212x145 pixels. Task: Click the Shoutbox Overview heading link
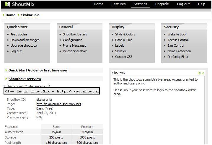(x=25, y=79)
